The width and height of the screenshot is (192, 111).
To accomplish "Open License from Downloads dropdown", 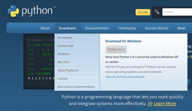I will pyautogui.click(x=77, y=79).
